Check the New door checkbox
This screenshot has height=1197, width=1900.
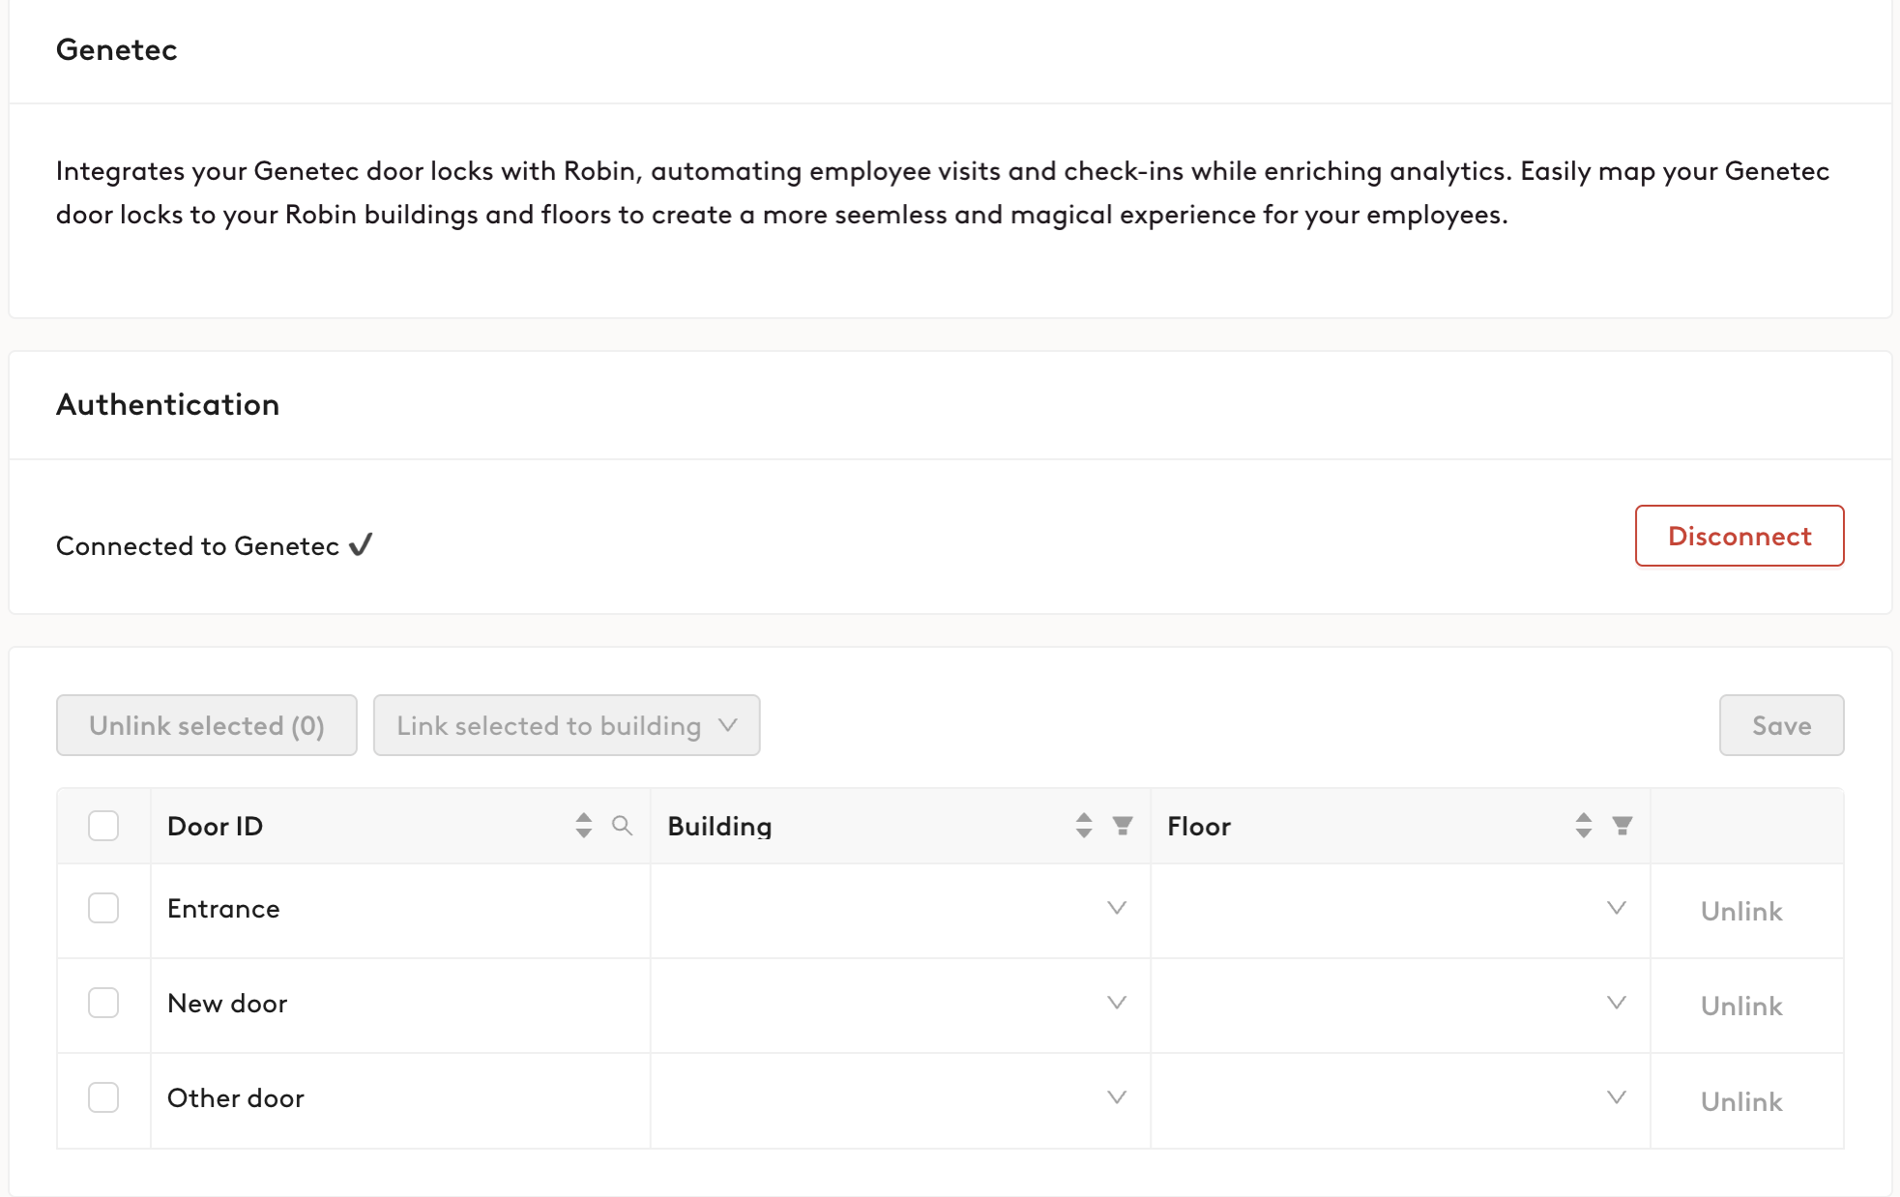click(103, 1003)
